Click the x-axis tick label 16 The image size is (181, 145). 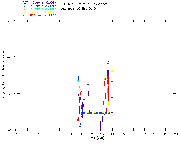(133, 134)
